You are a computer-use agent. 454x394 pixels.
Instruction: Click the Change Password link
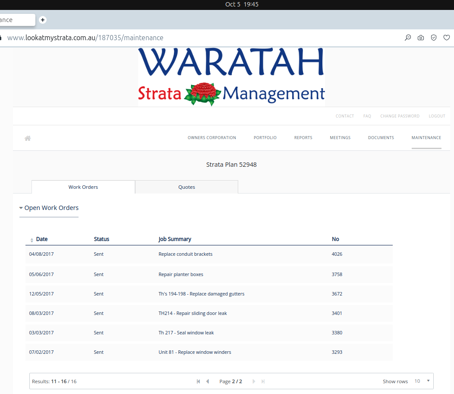tap(400, 116)
